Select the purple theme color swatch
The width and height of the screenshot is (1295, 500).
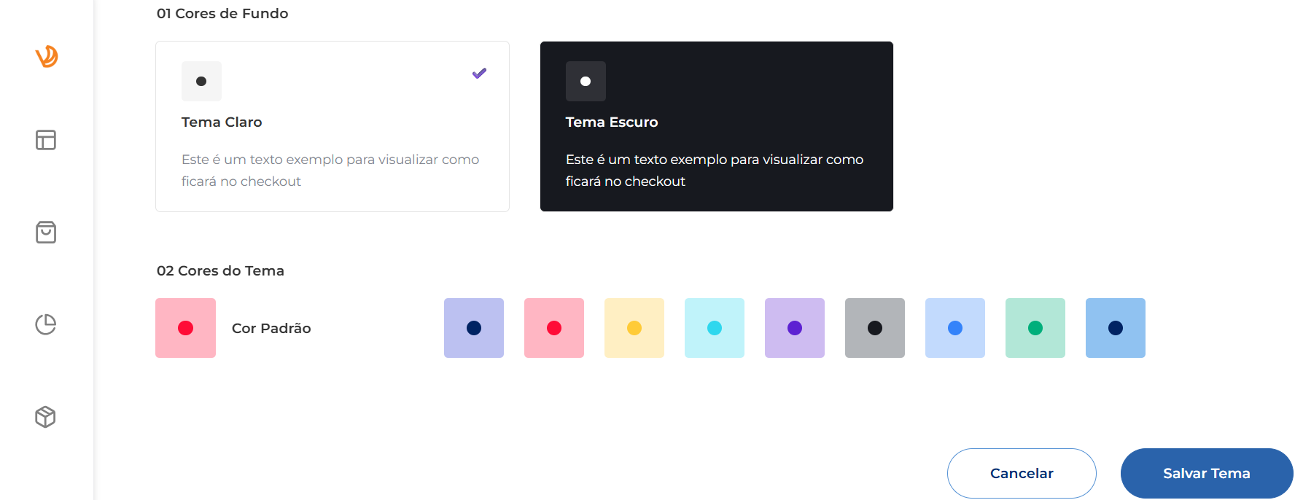(x=795, y=328)
